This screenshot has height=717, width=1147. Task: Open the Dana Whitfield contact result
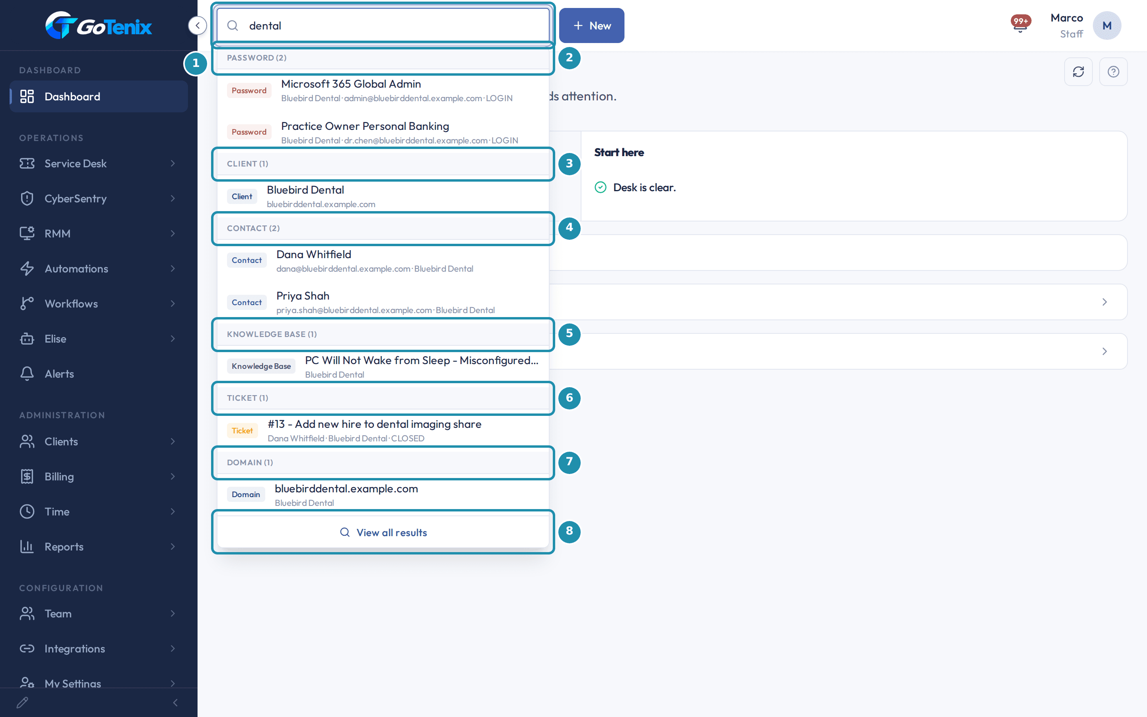tap(383, 261)
